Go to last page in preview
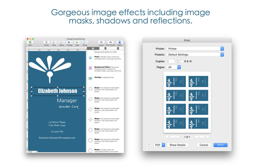Viewport: 269px width, 168px height. pyautogui.click(x=205, y=137)
